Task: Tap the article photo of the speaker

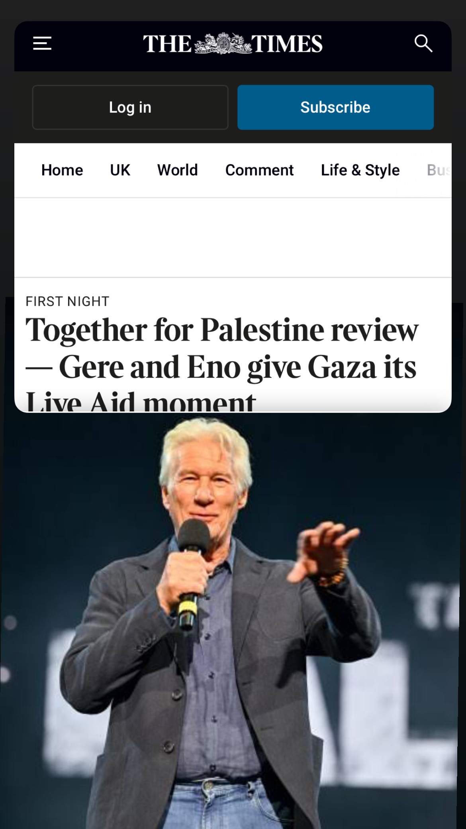Action: pyautogui.click(x=230, y=622)
